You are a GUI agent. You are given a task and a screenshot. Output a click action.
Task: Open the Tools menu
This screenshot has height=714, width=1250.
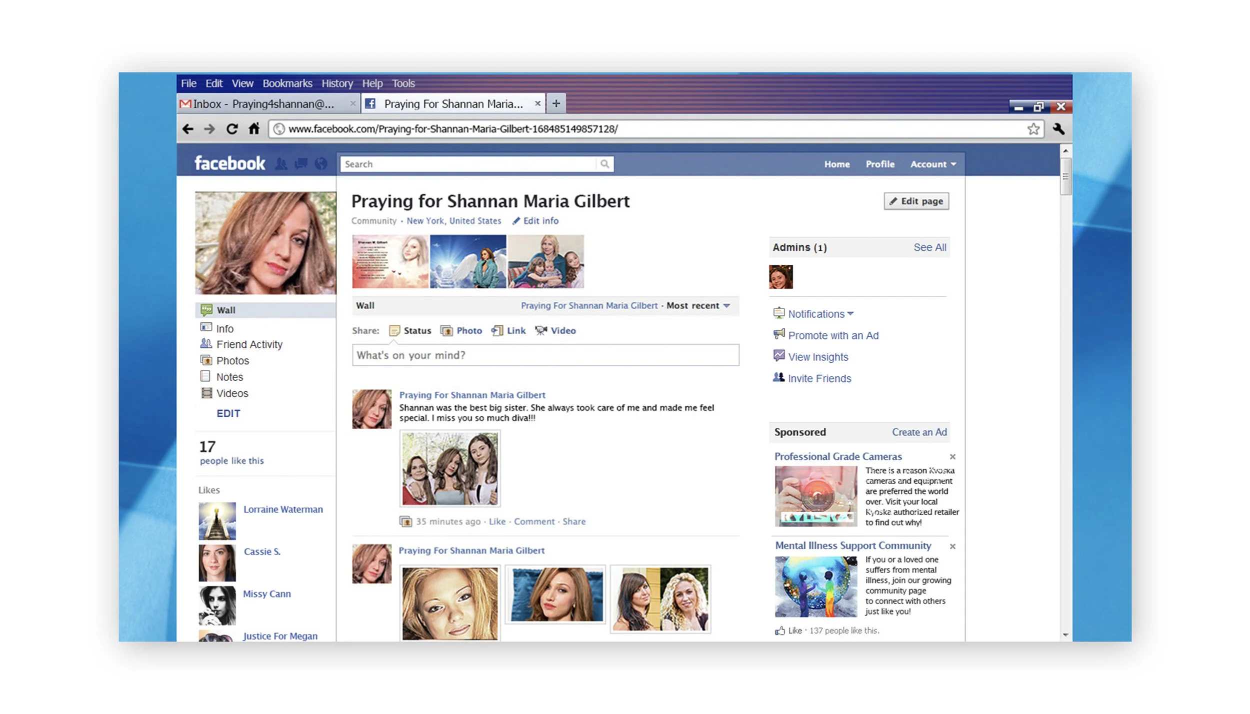tap(403, 83)
